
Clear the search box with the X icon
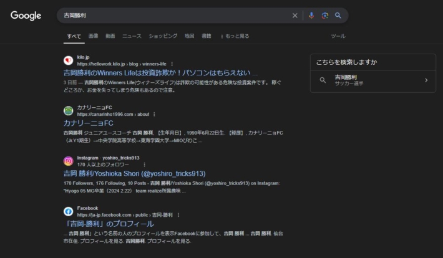tap(295, 16)
